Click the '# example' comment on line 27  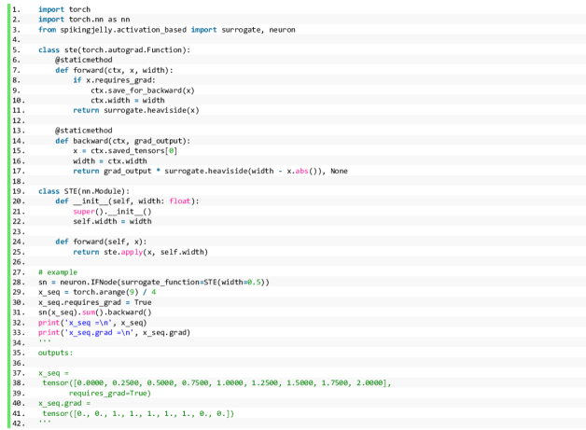[58, 272]
